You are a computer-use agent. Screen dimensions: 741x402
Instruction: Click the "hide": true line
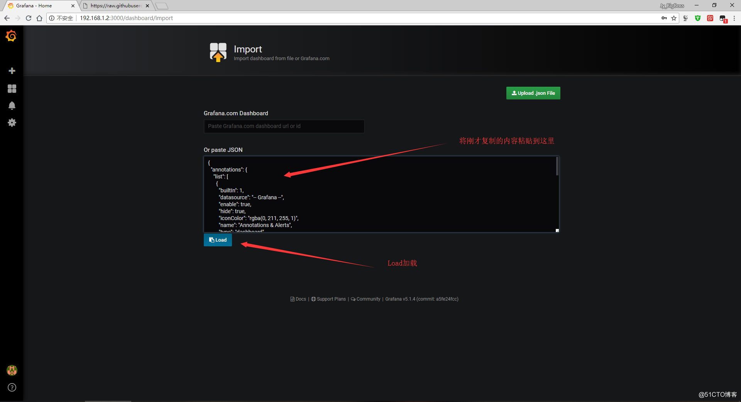(x=232, y=211)
